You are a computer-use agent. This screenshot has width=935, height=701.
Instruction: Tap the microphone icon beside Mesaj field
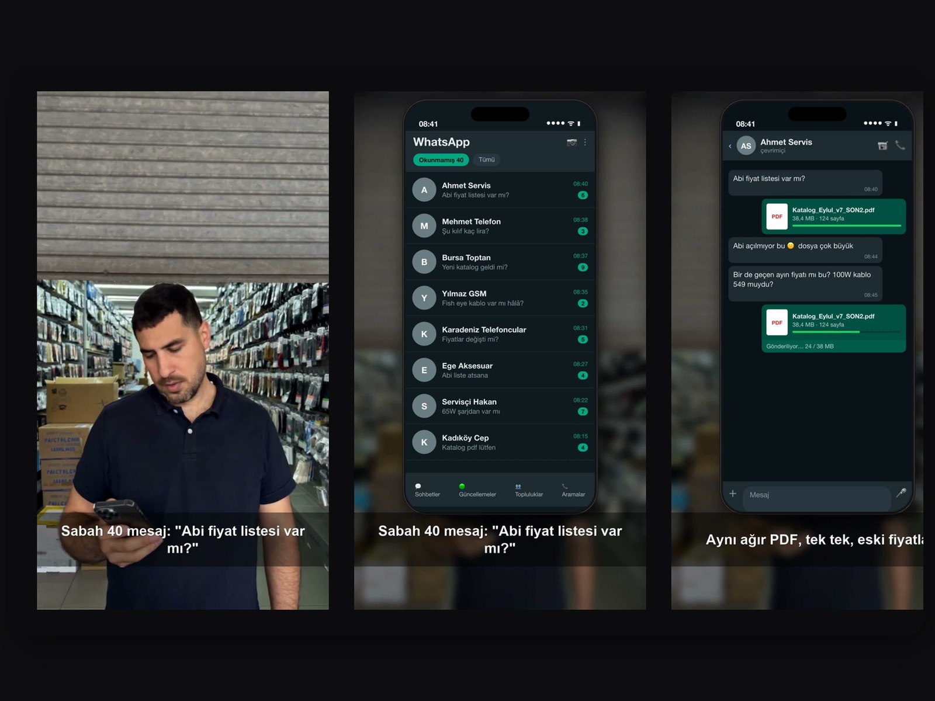coord(901,493)
